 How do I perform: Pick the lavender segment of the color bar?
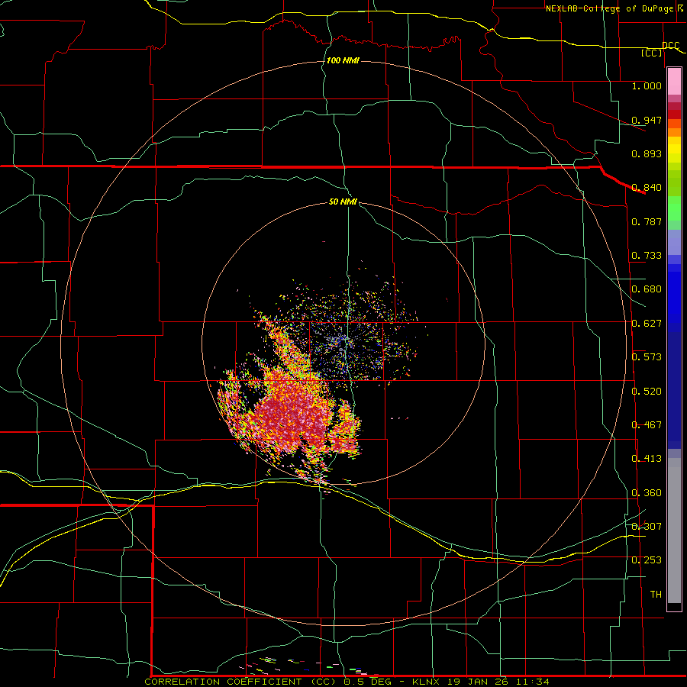tap(674, 243)
